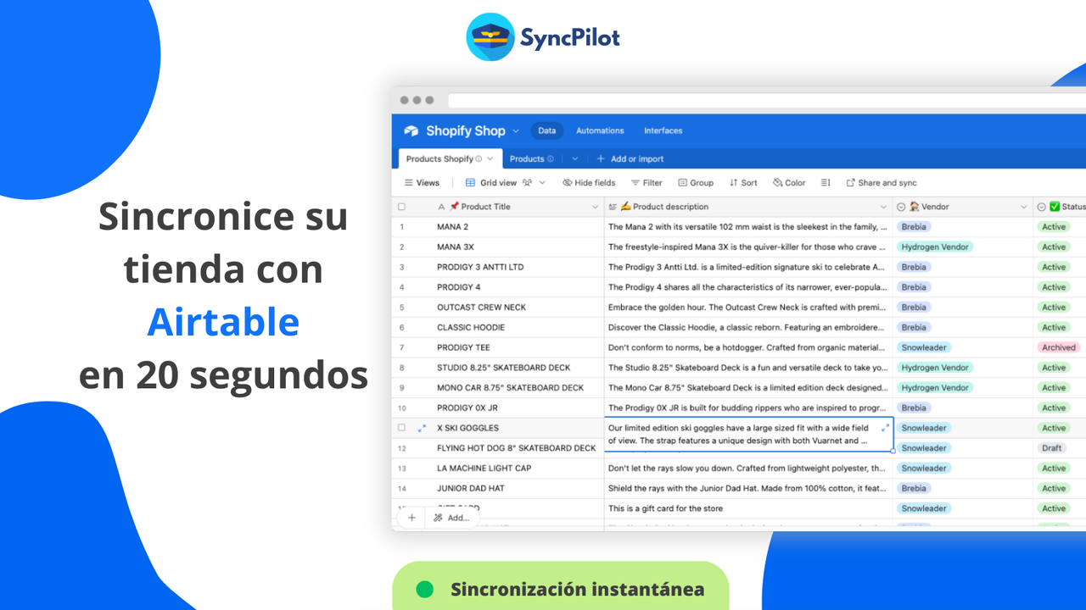Click the single select icon for Vendor
Screen dimensions: 1086x610
901,207
